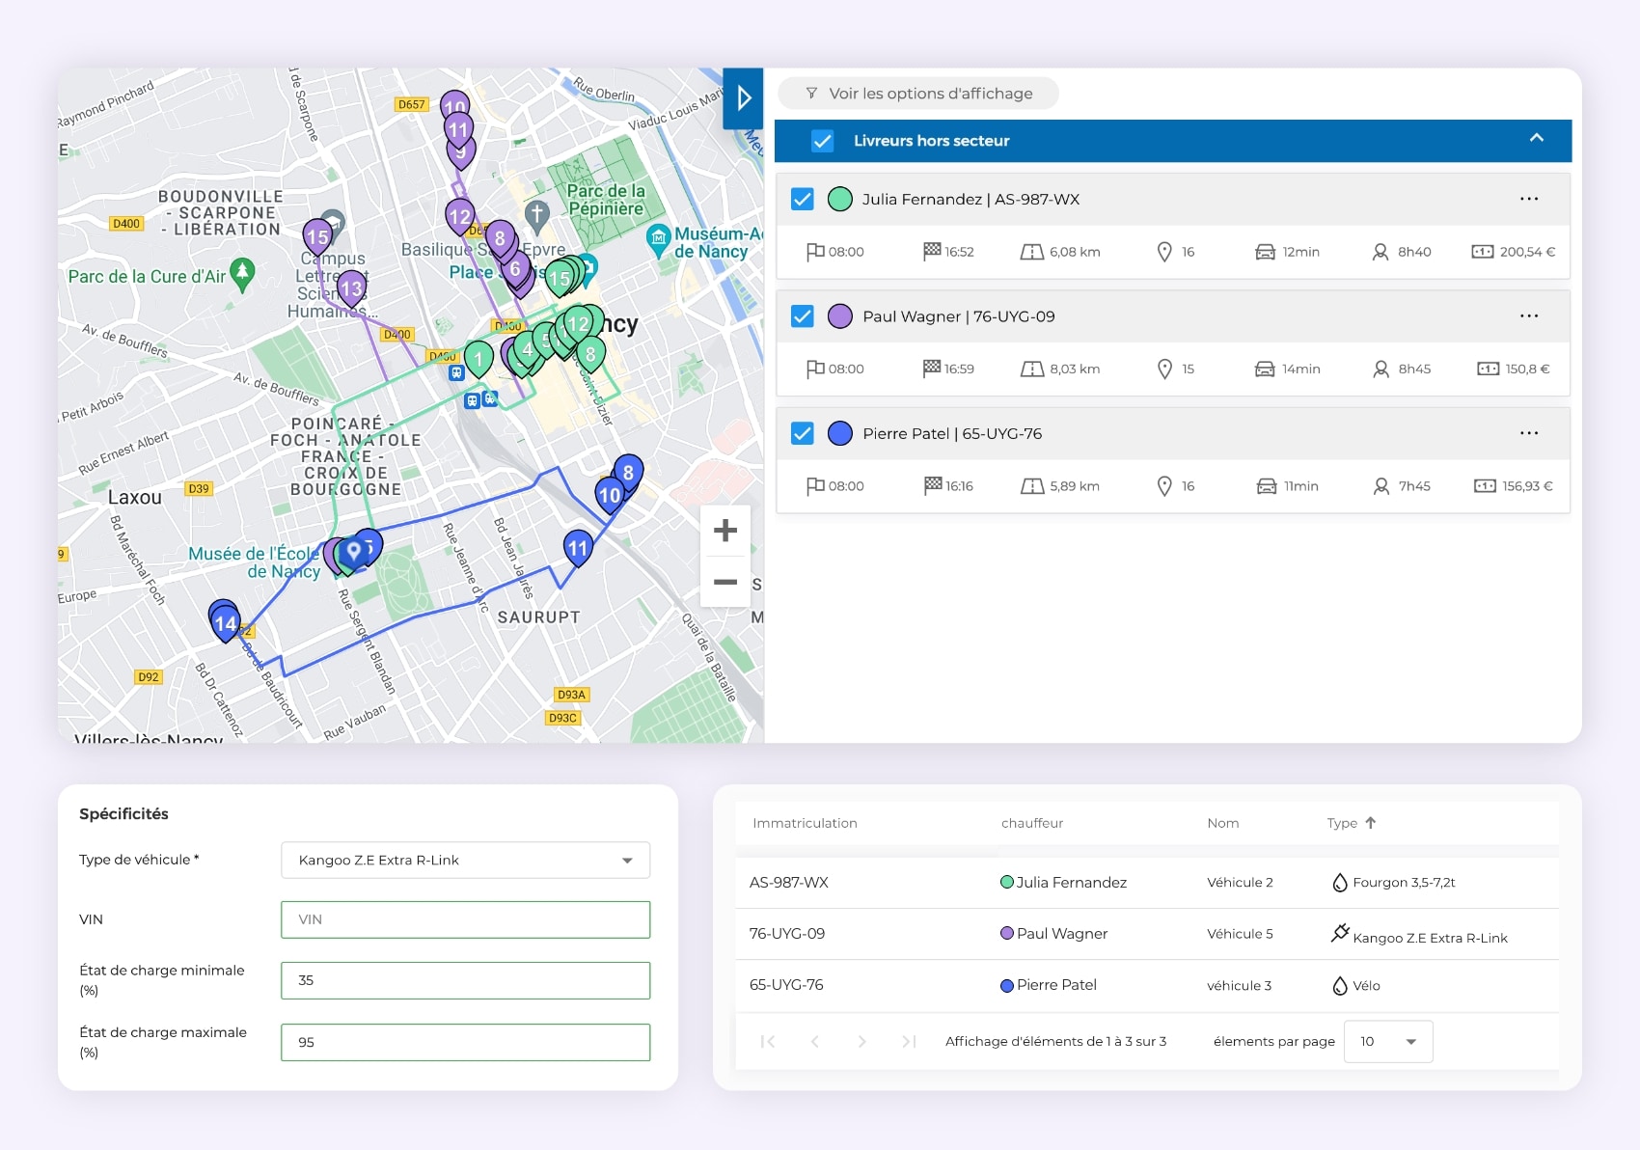The height and width of the screenshot is (1150, 1640).
Task: Click the bike icon next to Vélo
Action: coord(1342,985)
